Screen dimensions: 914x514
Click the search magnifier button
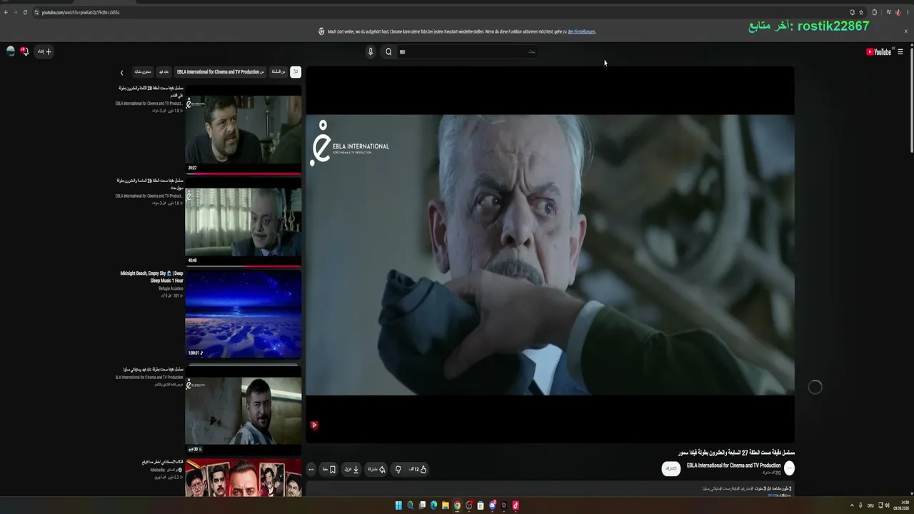[x=388, y=51]
